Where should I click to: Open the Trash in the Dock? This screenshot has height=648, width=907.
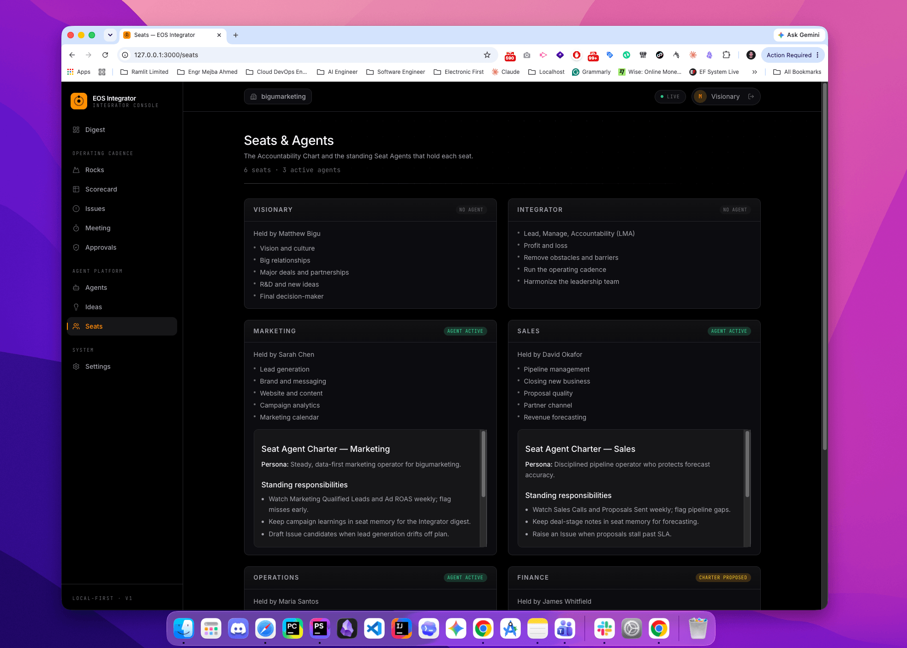pyautogui.click(x=698, y=629)
